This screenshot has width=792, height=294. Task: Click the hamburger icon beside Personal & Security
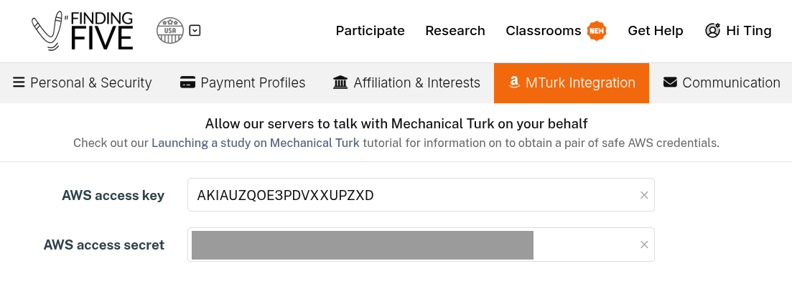[x=19, y=83]
